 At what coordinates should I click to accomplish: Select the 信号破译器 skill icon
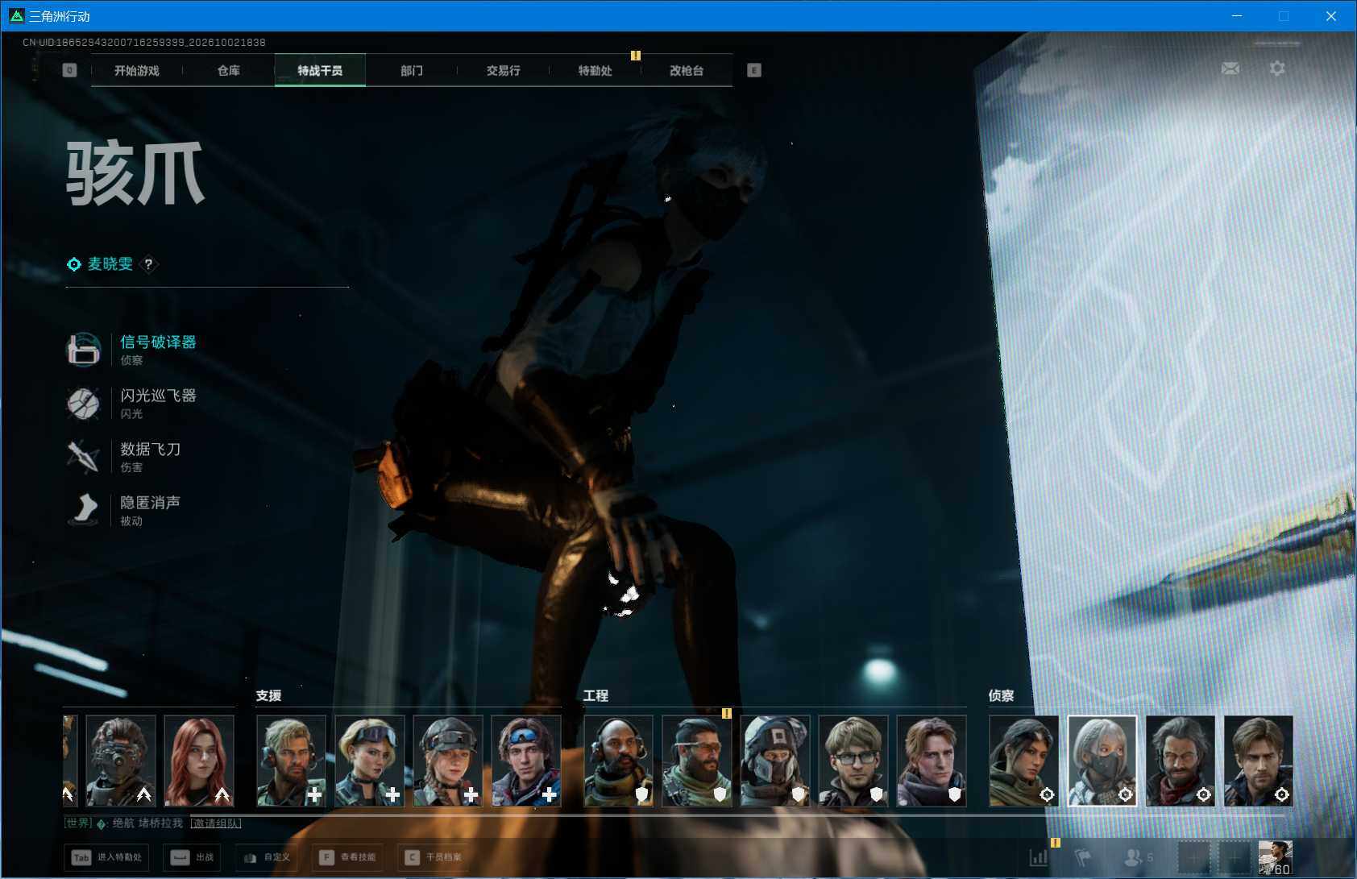pos(83,350)
